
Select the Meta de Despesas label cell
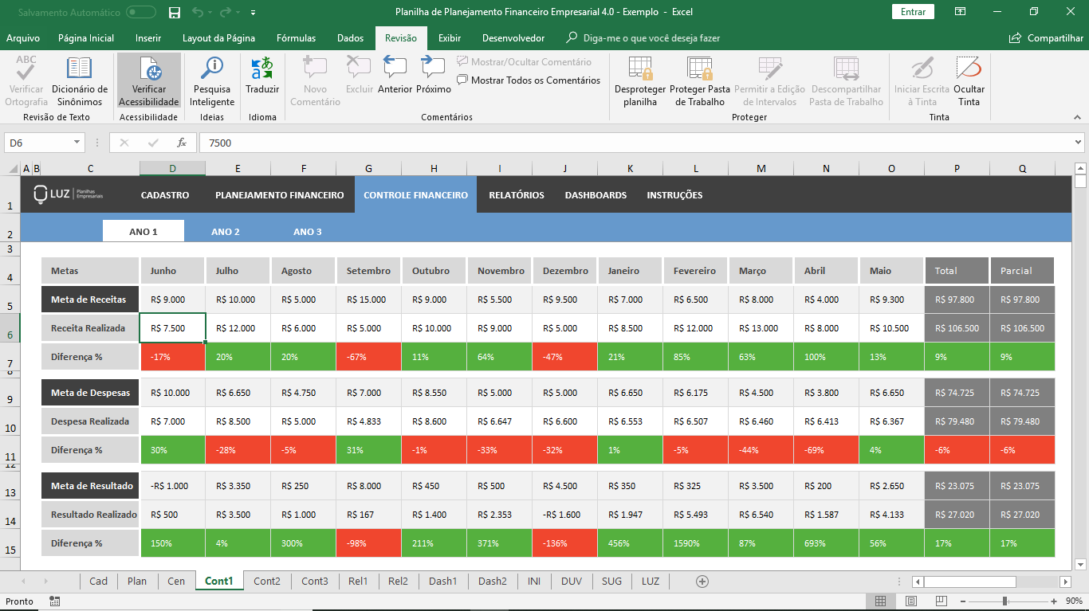click(x=90, y=393)
